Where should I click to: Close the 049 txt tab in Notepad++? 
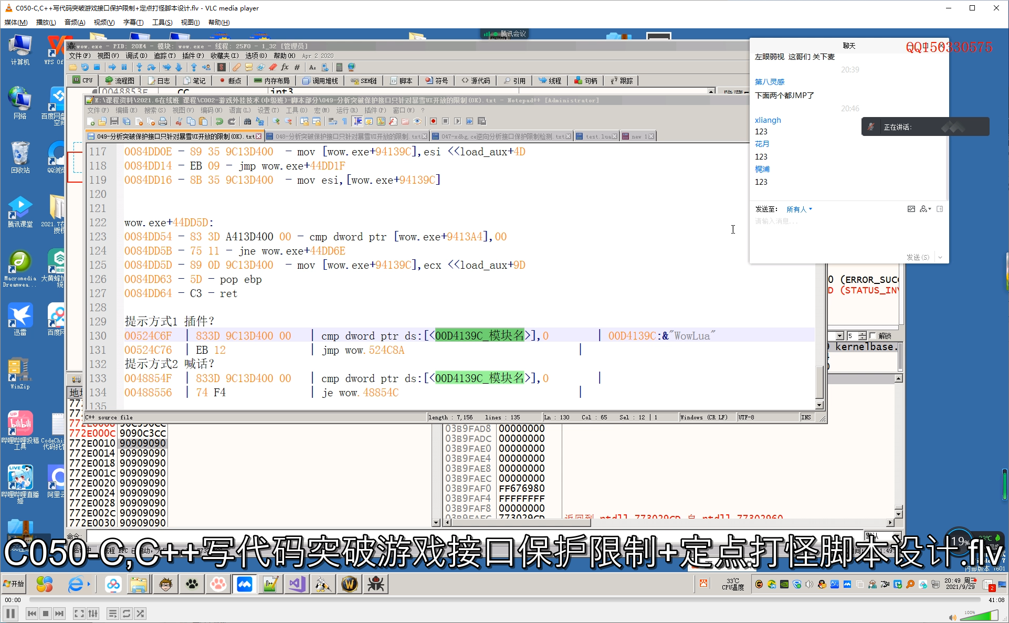pyautogui.click(x=258, y=136)
